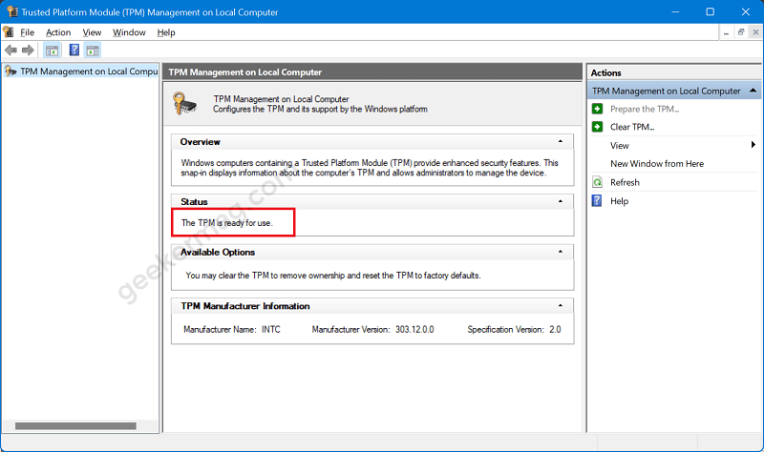Click the green Prepare the TPM arrow icon

(598, 109)
